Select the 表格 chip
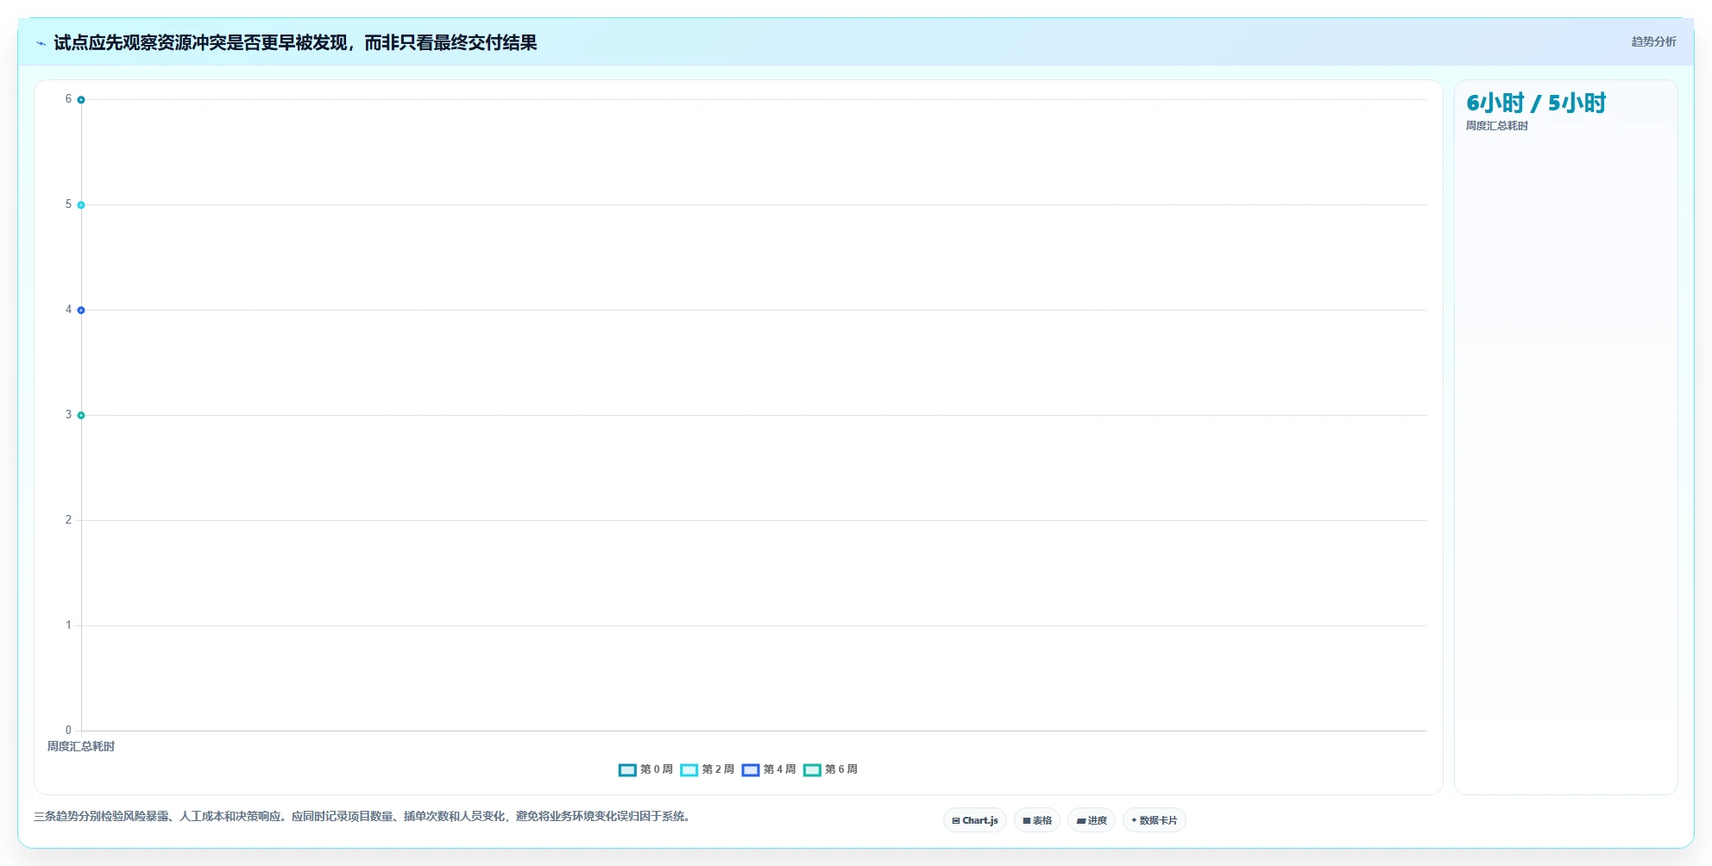 coord(1037,820)
